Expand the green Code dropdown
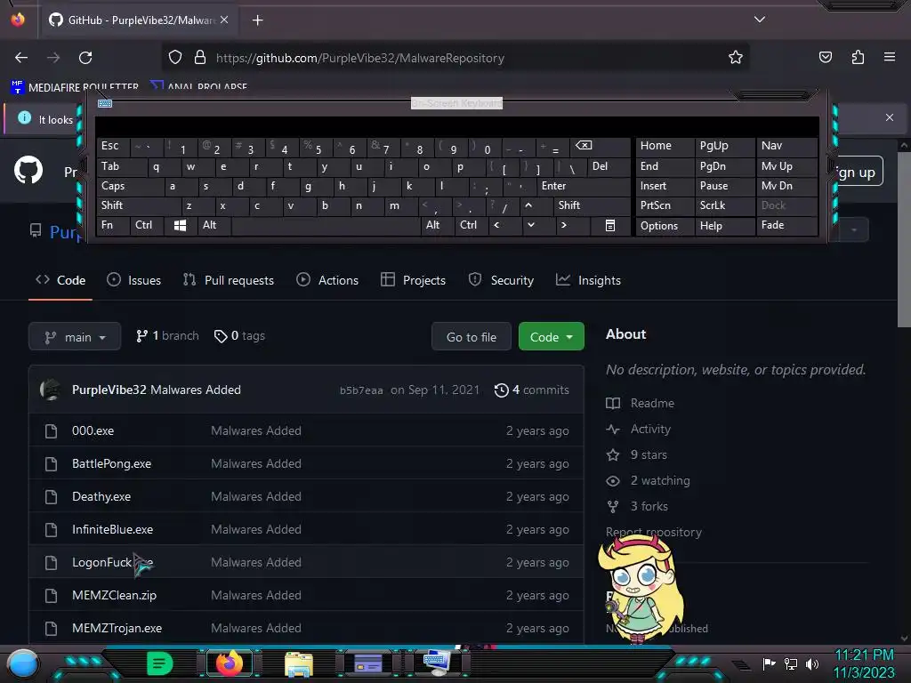The image size is (911, 683). (552, 337)
